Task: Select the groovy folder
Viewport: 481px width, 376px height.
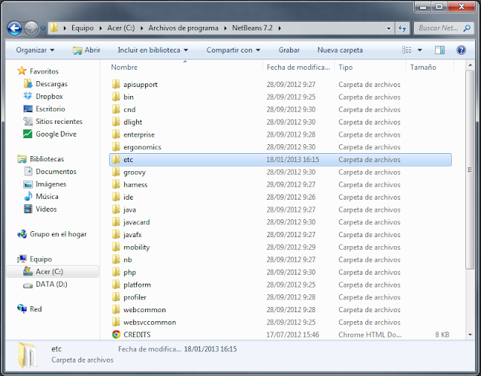Action: [x=135, y=172]
